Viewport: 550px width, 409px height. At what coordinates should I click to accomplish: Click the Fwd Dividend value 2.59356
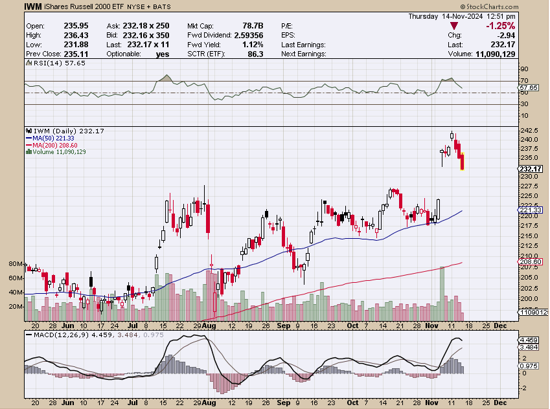pos(249,36)
